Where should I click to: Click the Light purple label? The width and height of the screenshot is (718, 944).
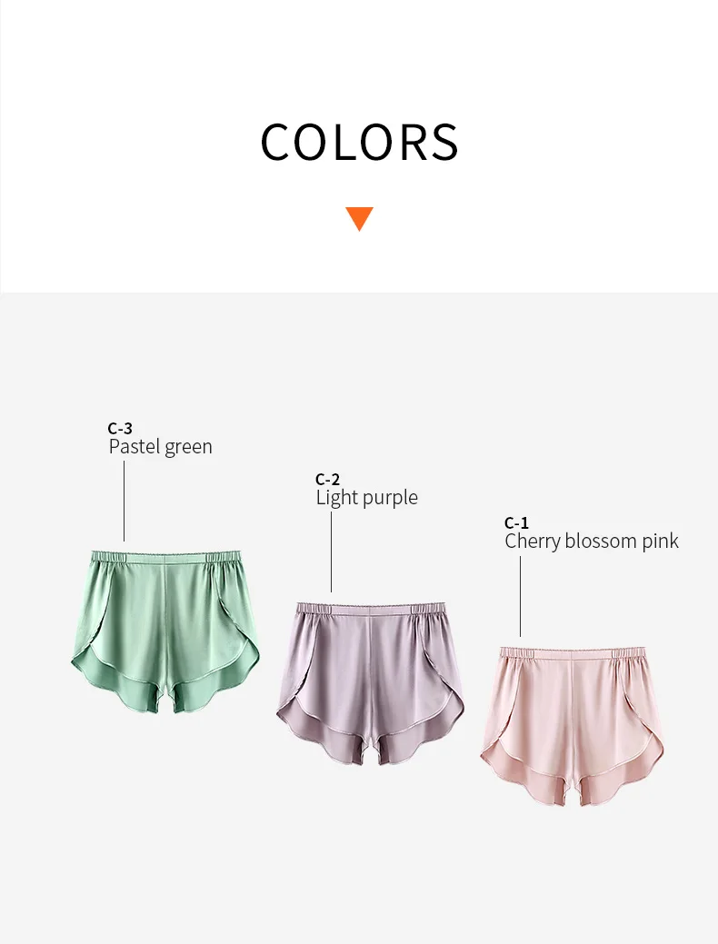pos(367,497)
